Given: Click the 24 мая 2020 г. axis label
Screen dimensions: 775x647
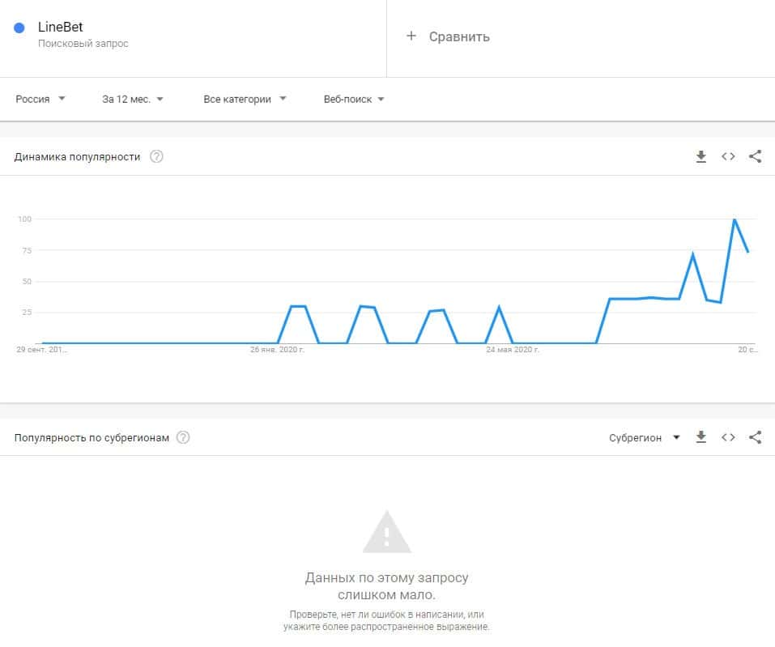Looking at the screenshot, I should (513, 350).
